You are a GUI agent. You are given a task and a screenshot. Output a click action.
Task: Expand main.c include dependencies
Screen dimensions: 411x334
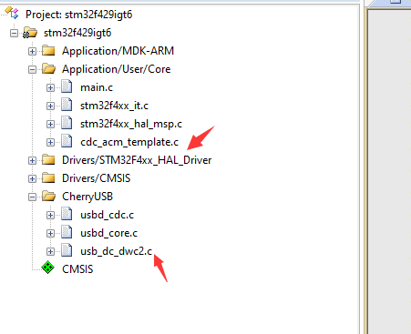(x=50, y=87)
